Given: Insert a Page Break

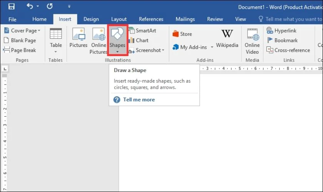Looking at the screenshot, I should [x=20, y=50].
